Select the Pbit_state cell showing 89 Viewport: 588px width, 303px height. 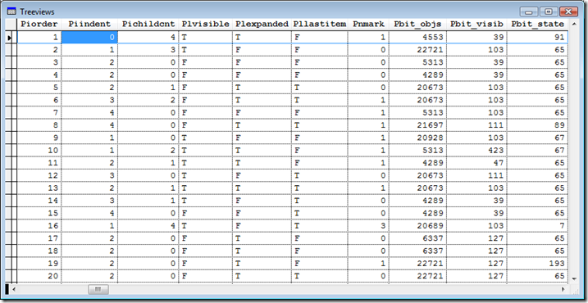tap(537, 125)
